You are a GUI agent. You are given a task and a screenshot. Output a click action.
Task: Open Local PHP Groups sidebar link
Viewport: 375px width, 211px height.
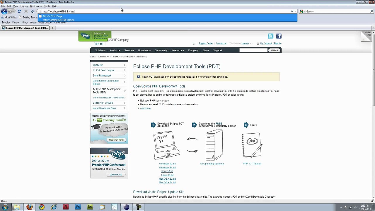(103, 103)
